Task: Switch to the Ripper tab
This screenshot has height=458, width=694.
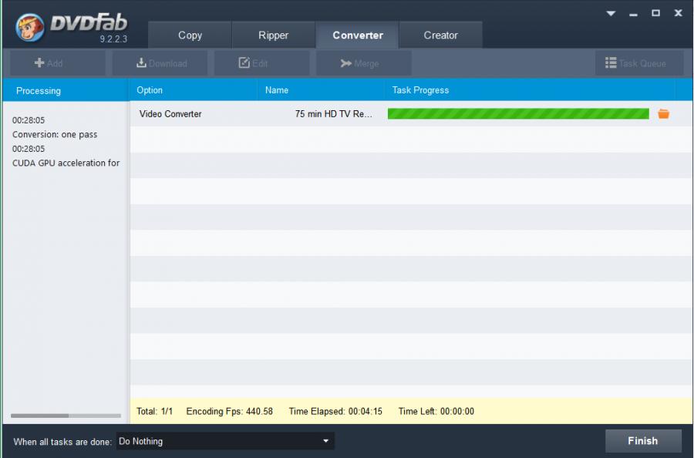Action: click(x=273, y=35)
